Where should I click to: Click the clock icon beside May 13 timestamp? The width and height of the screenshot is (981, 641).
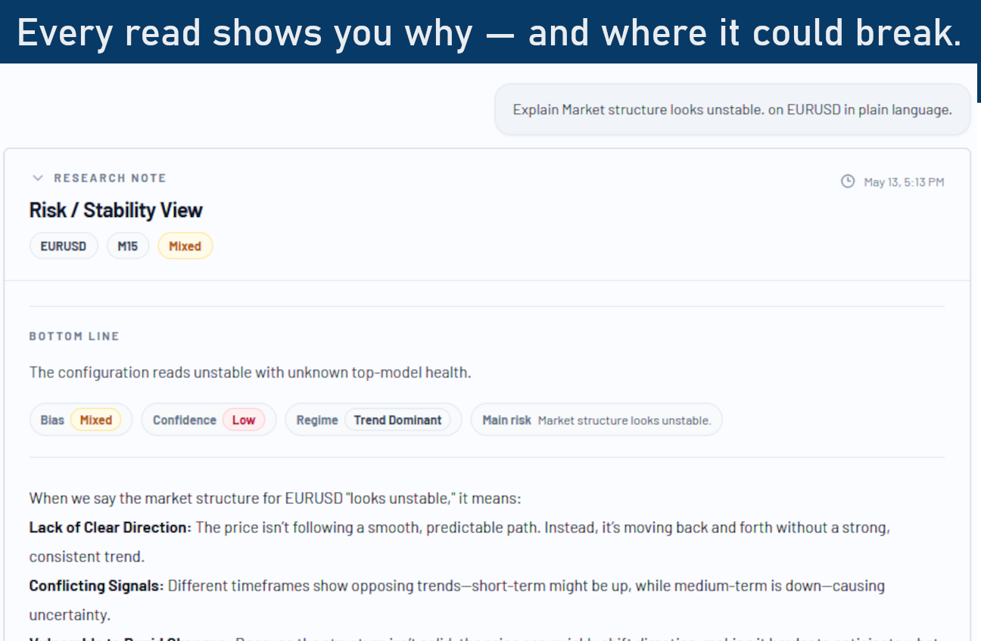coord(848,181)
